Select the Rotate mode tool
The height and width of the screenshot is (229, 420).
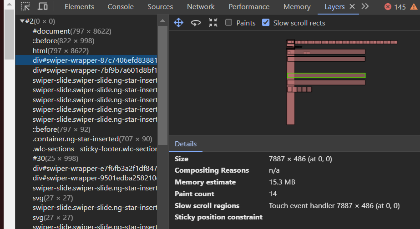coord(196,23)
